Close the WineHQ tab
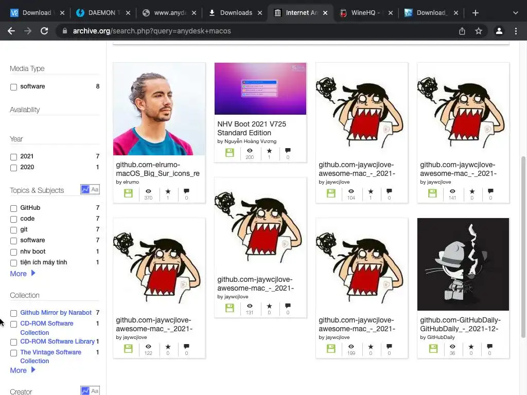The width and height of the screenshot is (527, 395). 390,13
